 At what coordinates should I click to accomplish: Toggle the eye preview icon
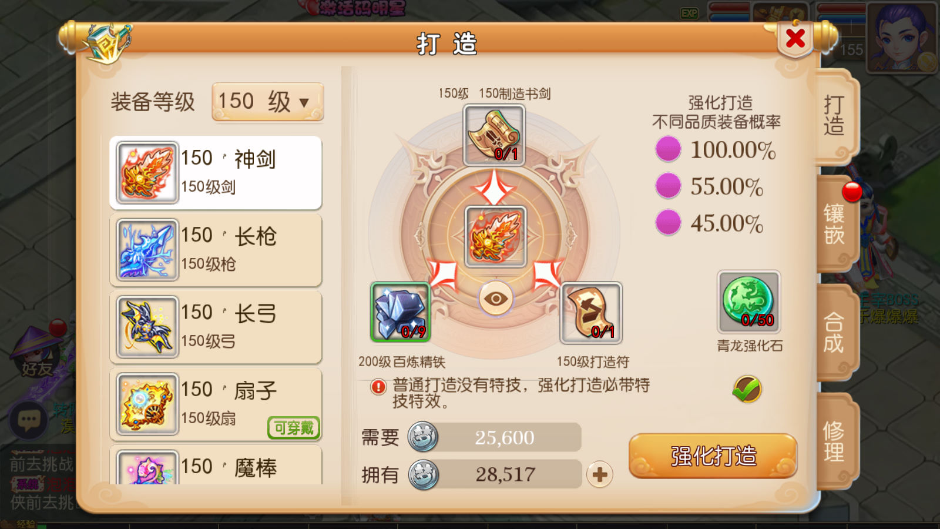click(x=496, y=299)
